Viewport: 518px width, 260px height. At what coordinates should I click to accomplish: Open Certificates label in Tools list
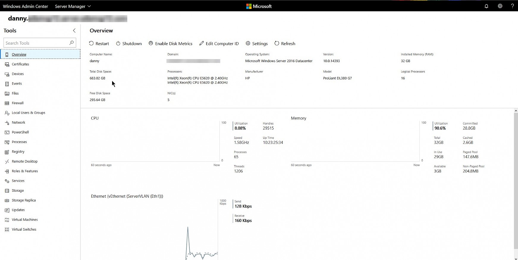point(21,64)
